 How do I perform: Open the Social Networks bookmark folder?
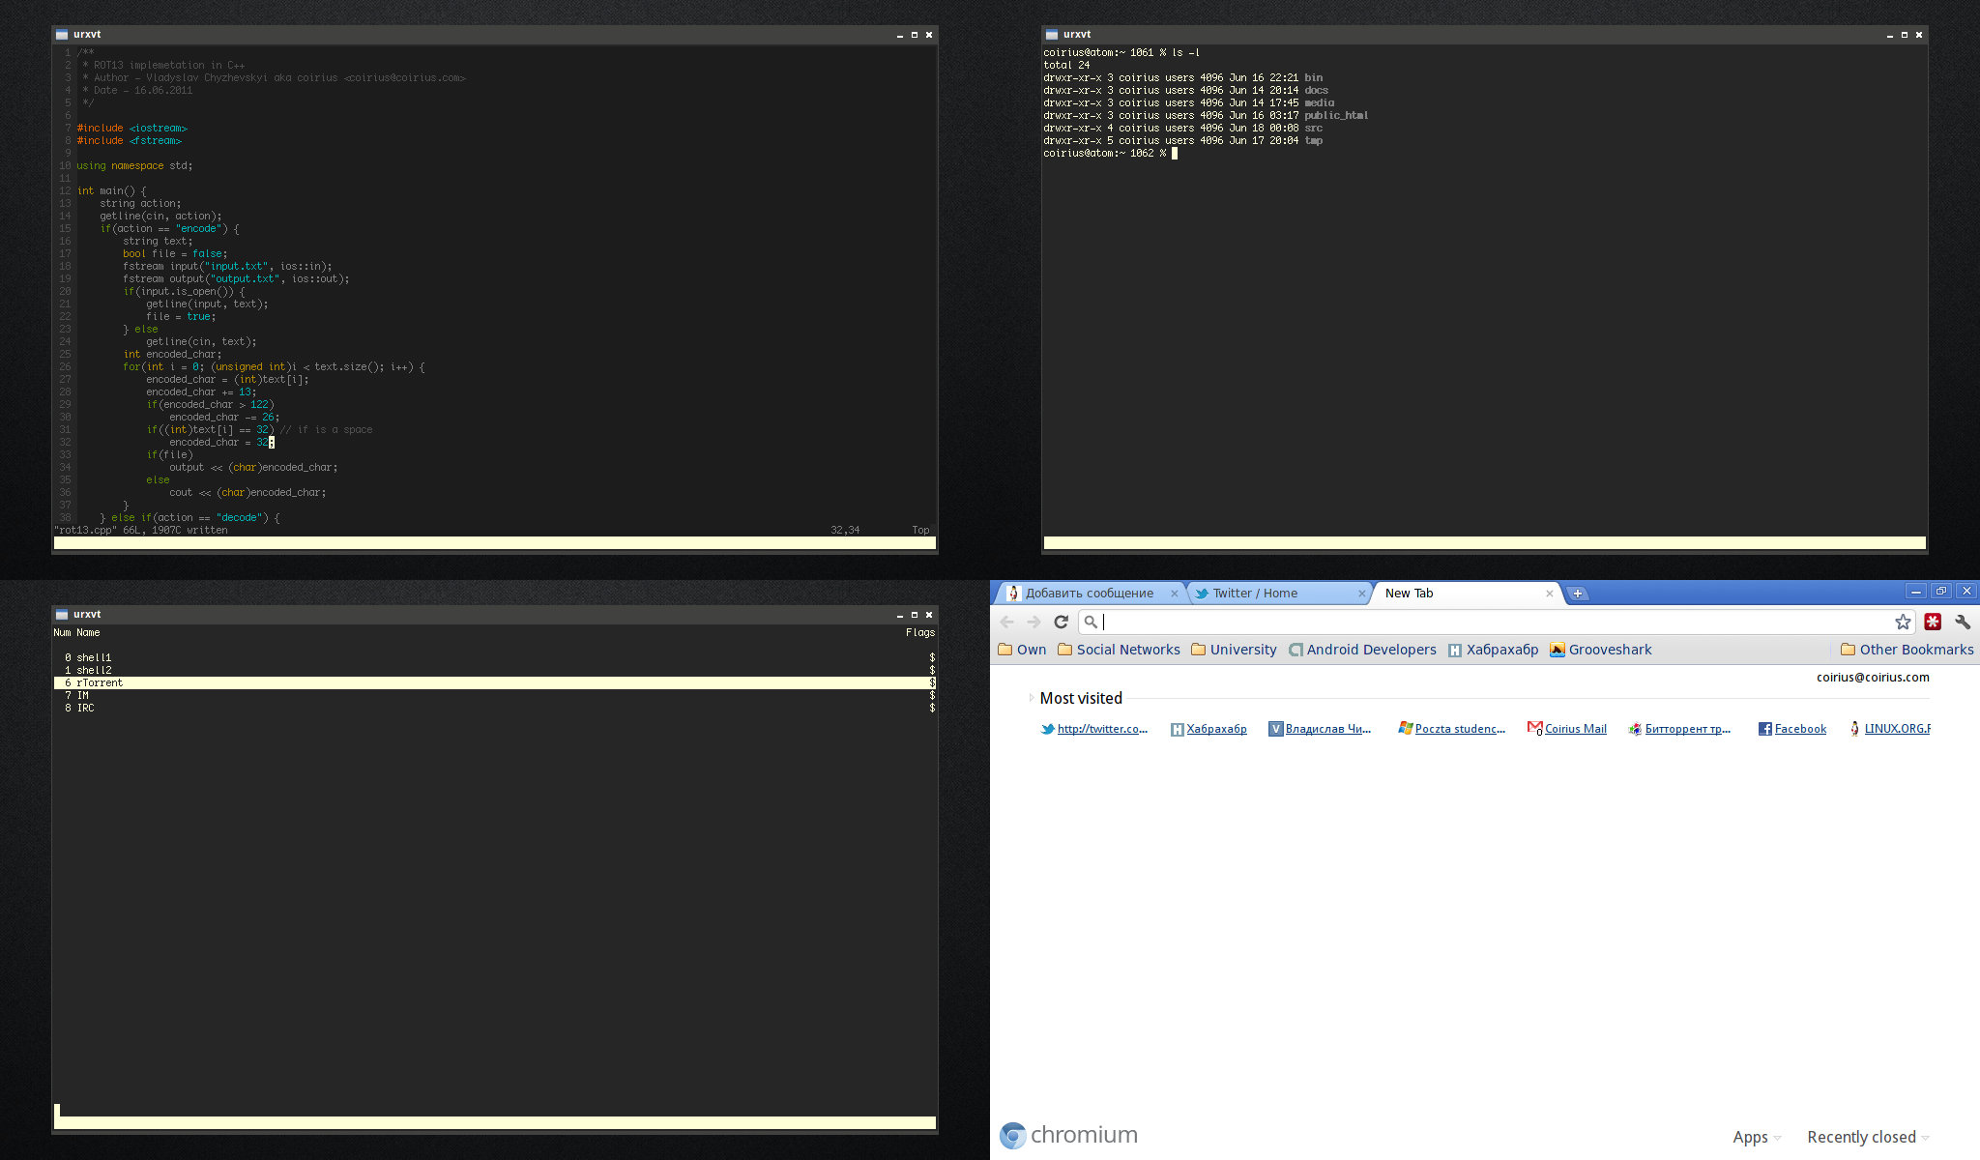(x=1119, y=650)
